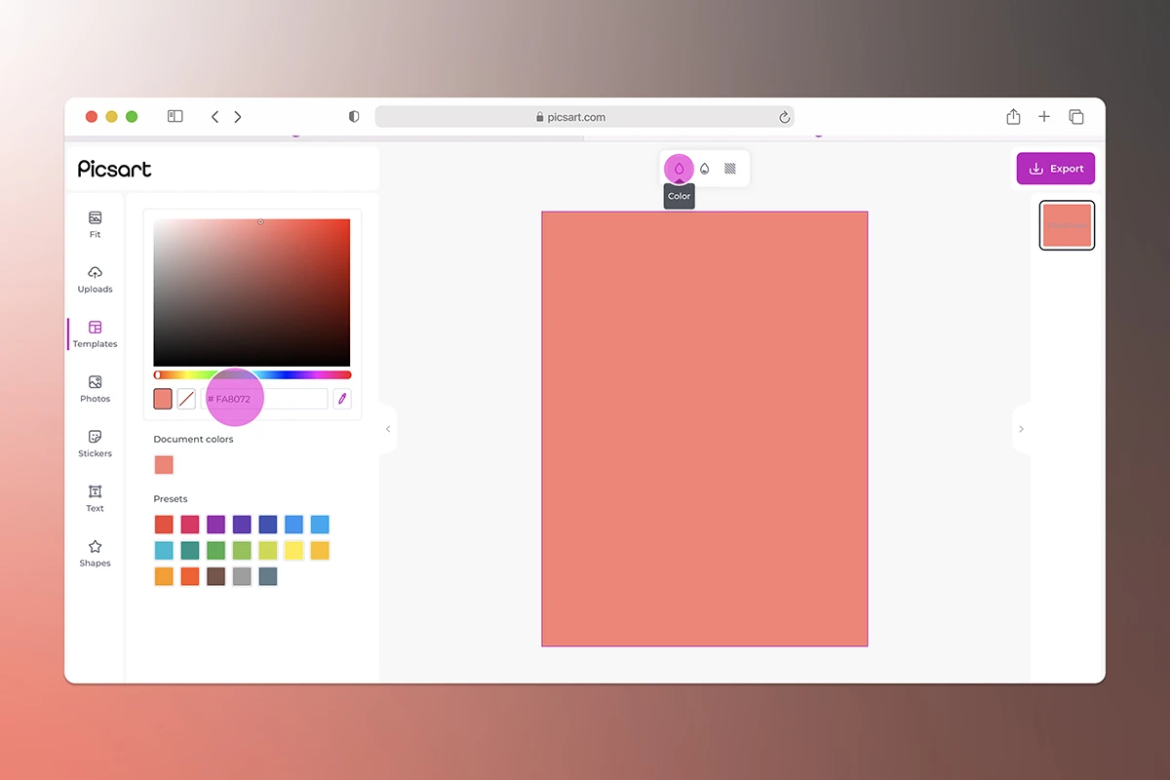Open the Shapes panel
The height and width of the screenshot is (780, 1170).
(x=95, y=555)
